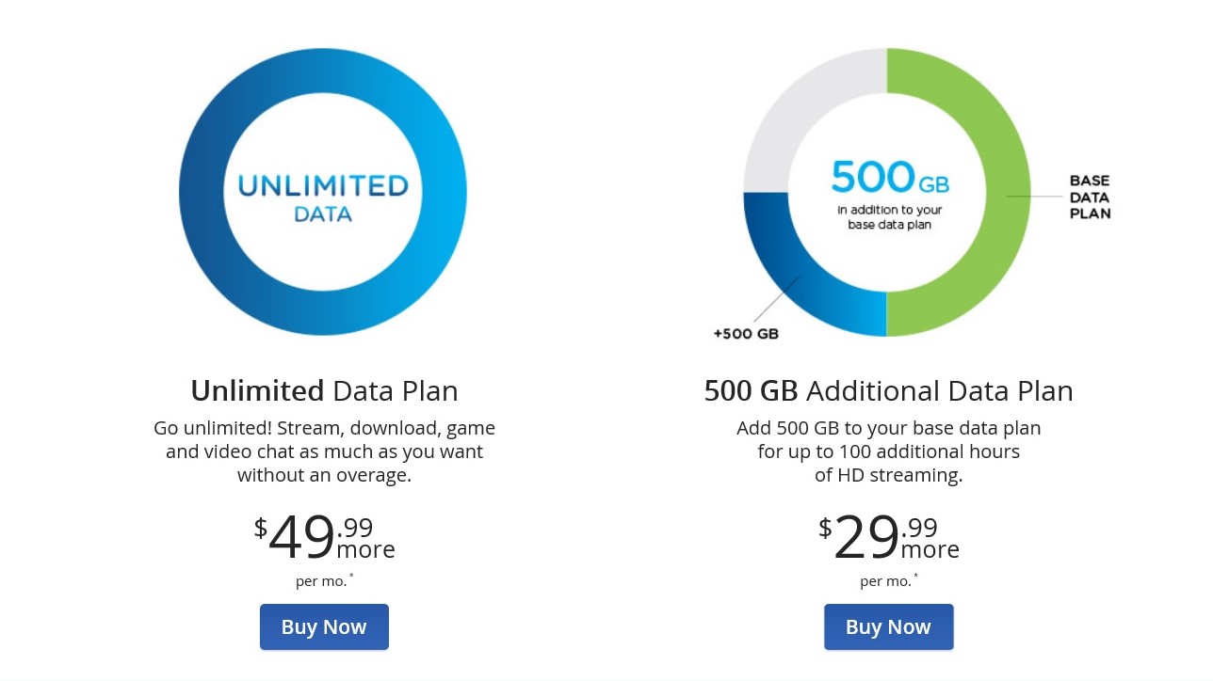Click the blue Unlimited Data ring graphic
1213x681 pixels.
[x=202, y=192]
